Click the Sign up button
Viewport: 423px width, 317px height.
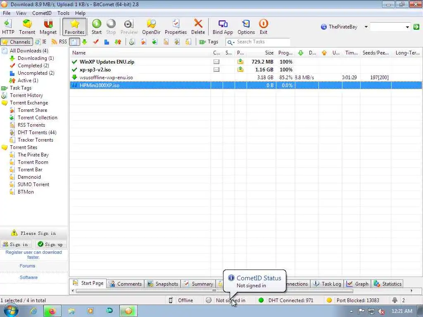pyautogui.click(x=51, y=244)
